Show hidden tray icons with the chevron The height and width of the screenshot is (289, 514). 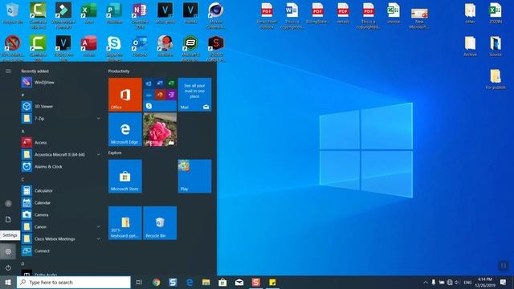(426, 282)
